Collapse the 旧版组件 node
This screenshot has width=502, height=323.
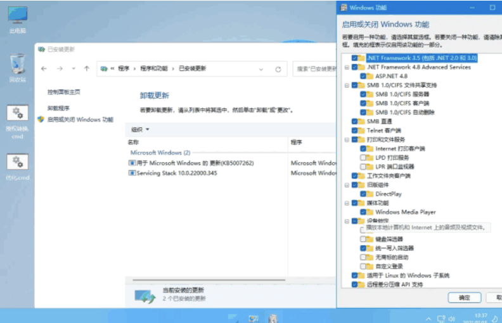click(x=347, y=185)
